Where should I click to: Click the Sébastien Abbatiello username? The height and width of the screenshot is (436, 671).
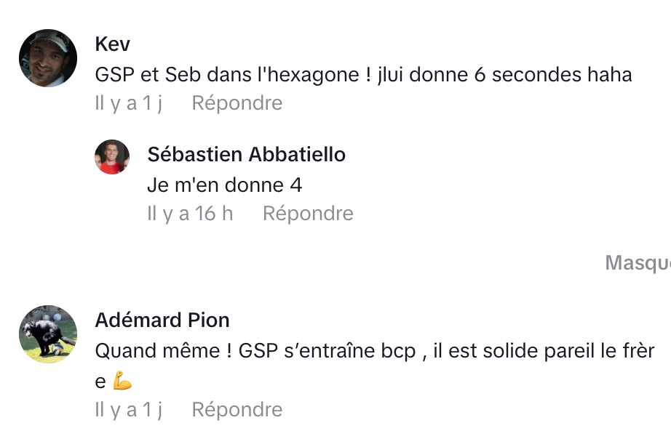[x=246, y=154]
